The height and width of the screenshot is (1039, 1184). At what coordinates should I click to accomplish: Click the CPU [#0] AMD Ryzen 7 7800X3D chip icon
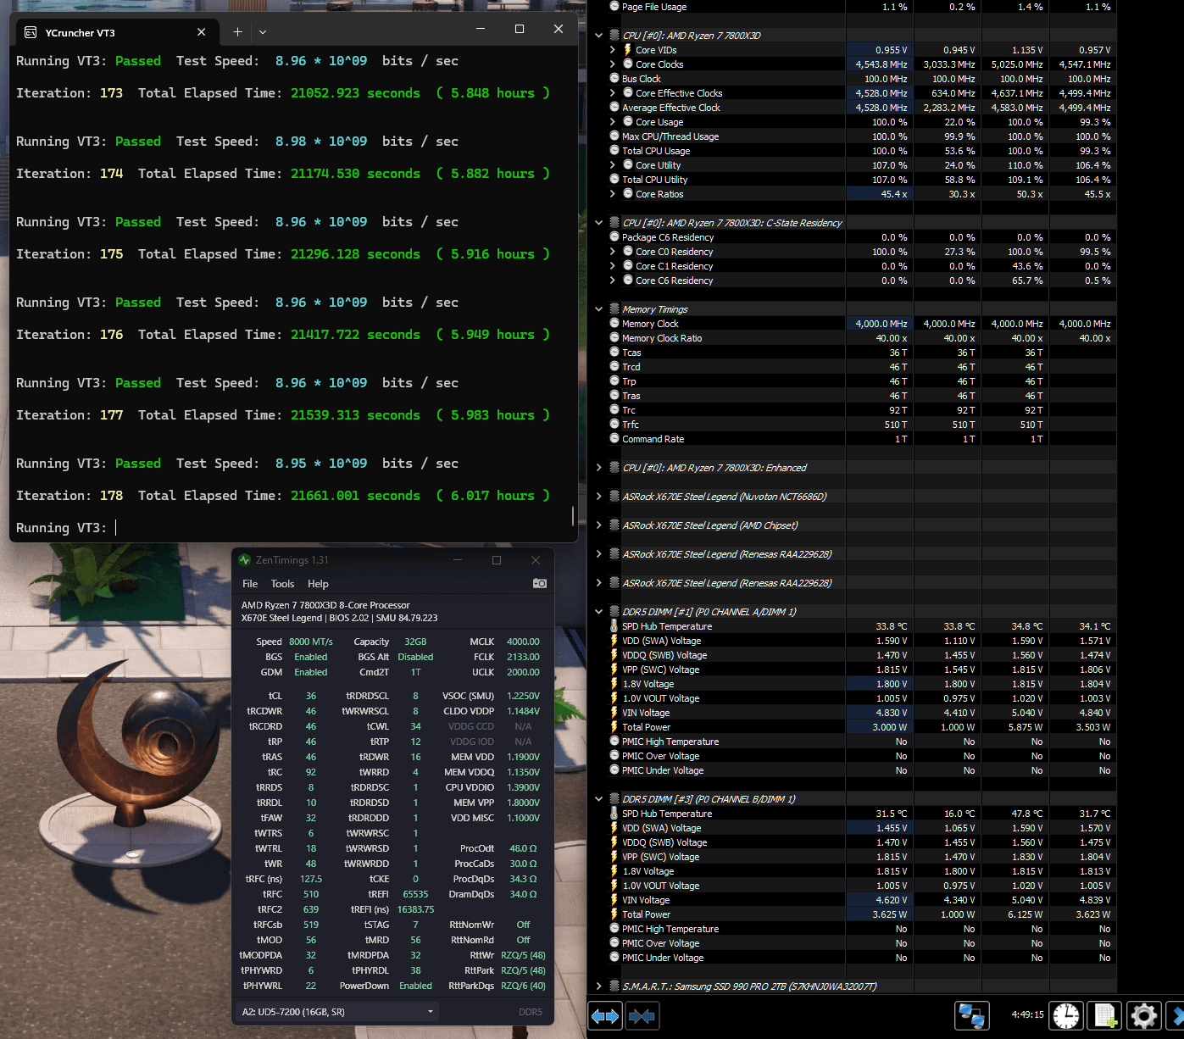coord(614,36)
